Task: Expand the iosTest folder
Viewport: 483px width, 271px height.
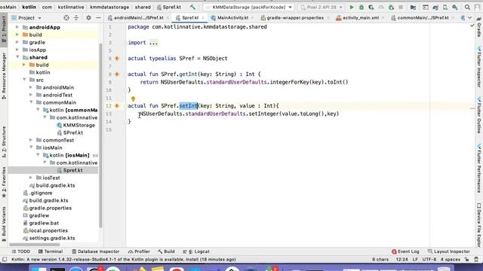Action: (x=31, y=178)
